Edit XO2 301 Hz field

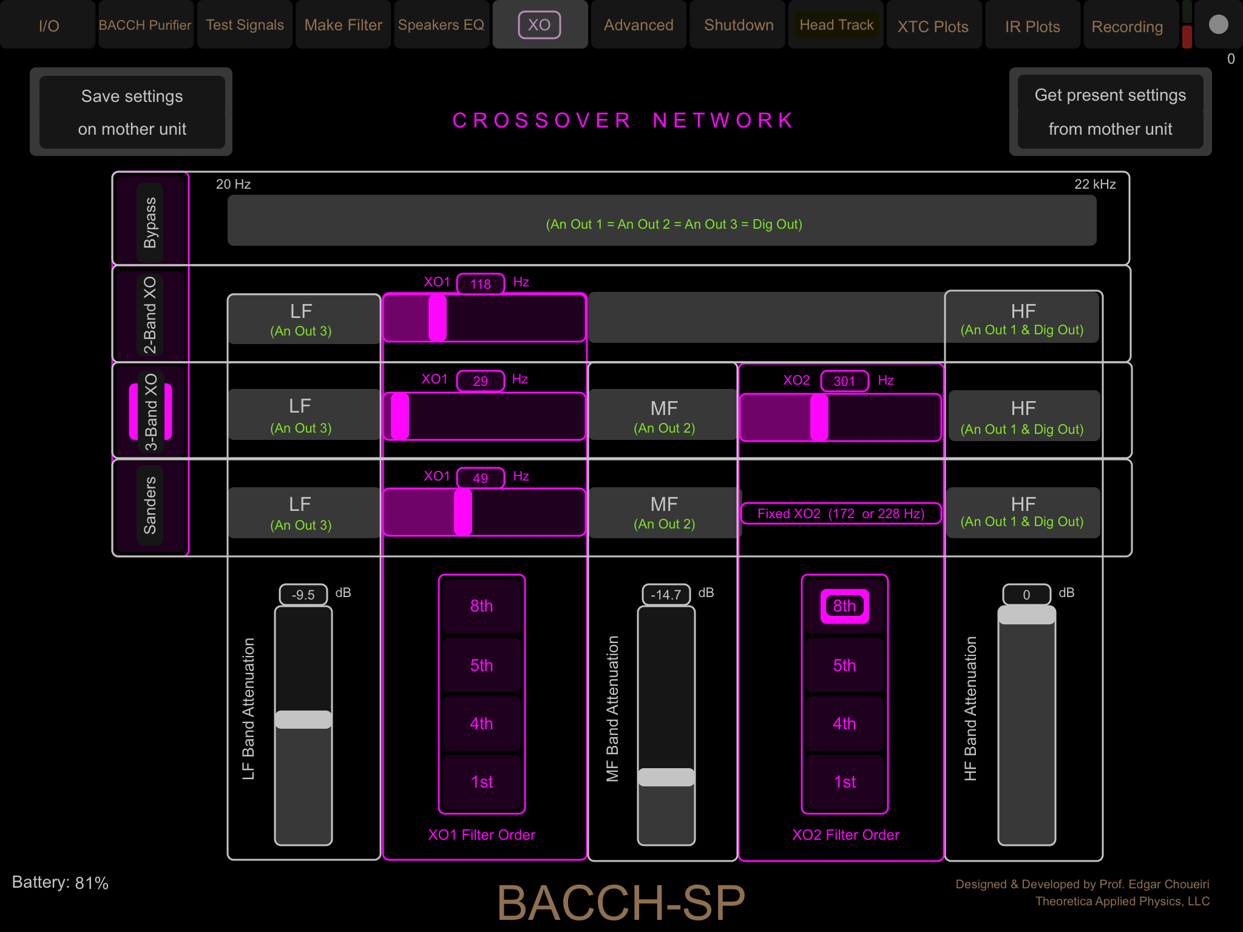[844, 381]
